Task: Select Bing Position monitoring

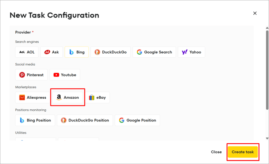Action: (x=35, y=120)
